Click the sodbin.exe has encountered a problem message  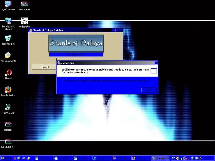click(x=105, y=71)
